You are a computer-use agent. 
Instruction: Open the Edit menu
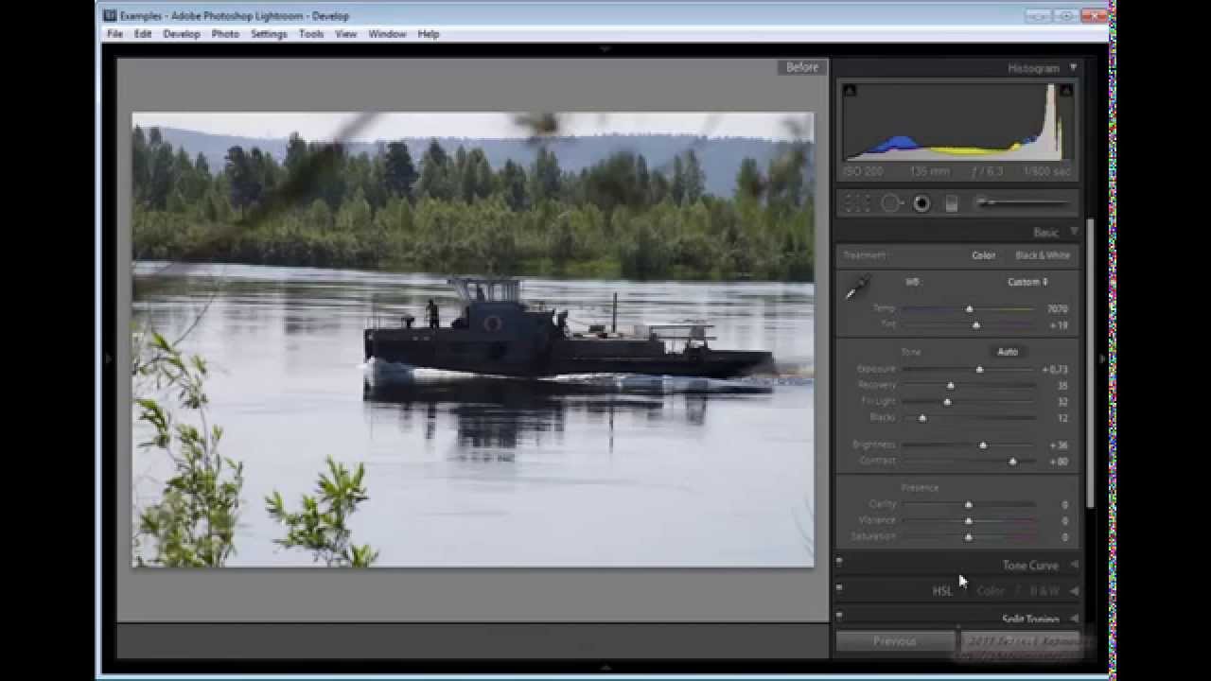pyautogui.click(x=143, y=34)
